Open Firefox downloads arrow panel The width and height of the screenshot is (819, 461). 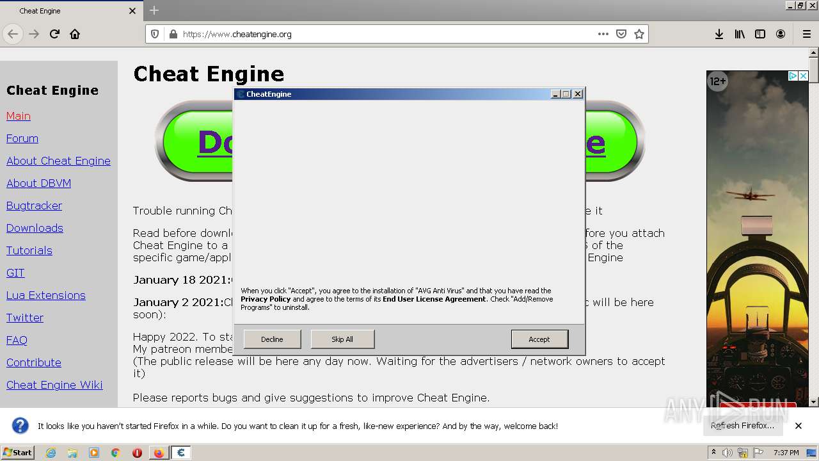click(719, 34)
